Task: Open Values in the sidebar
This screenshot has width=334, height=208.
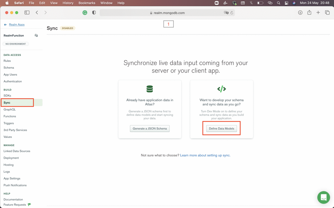Action: click(8, 137)
